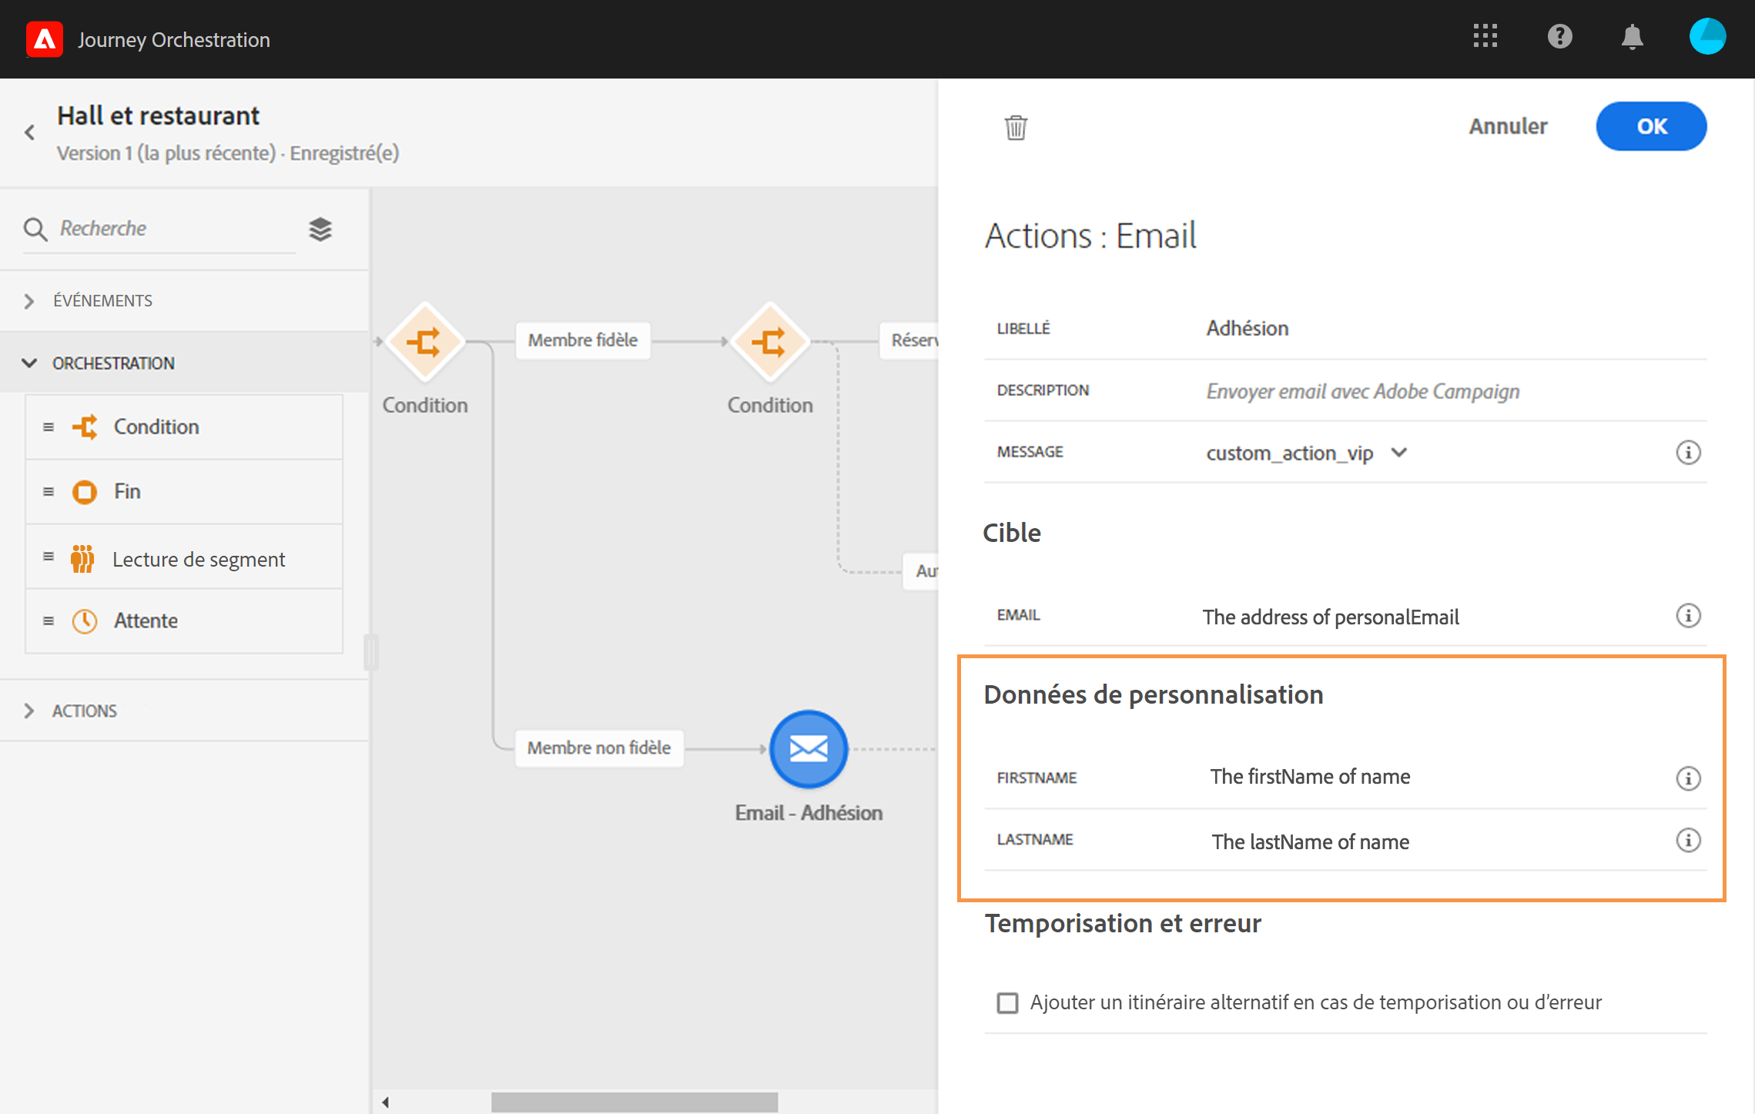
Task: Open the notifications bell
Action: tap(1632, 36)
